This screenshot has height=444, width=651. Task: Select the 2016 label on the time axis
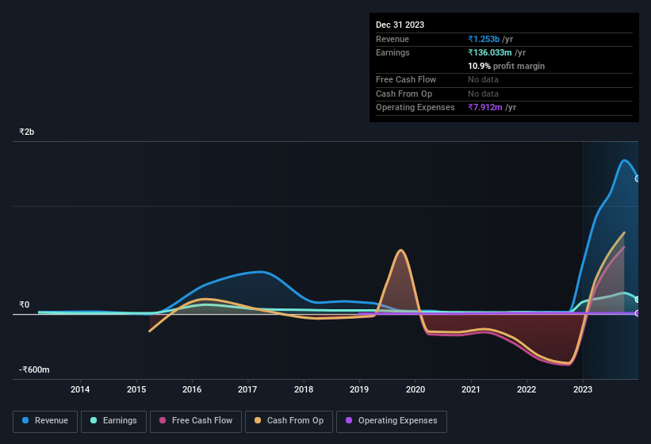pos(191,389)
